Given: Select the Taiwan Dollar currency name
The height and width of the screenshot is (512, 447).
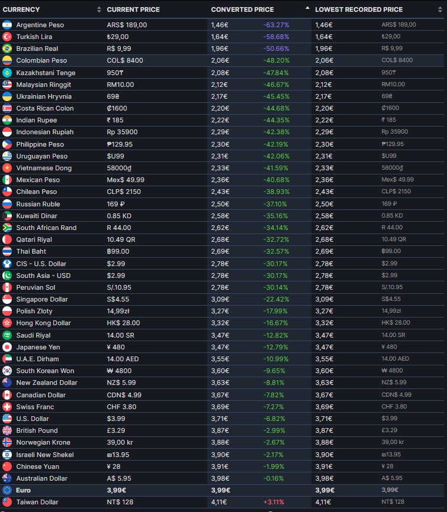Looking at the screenshot, I should pyautogui.click(x=37, y=502).
